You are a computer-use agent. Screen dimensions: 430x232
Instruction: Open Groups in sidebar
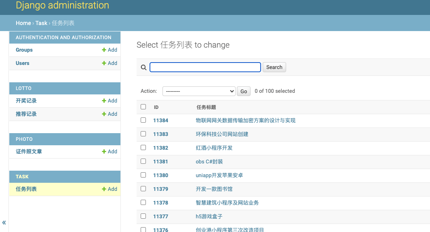[x=24, y=50]
